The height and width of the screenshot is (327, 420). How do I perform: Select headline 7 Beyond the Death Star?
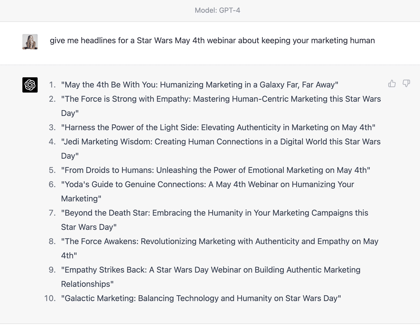coord(215,220)
